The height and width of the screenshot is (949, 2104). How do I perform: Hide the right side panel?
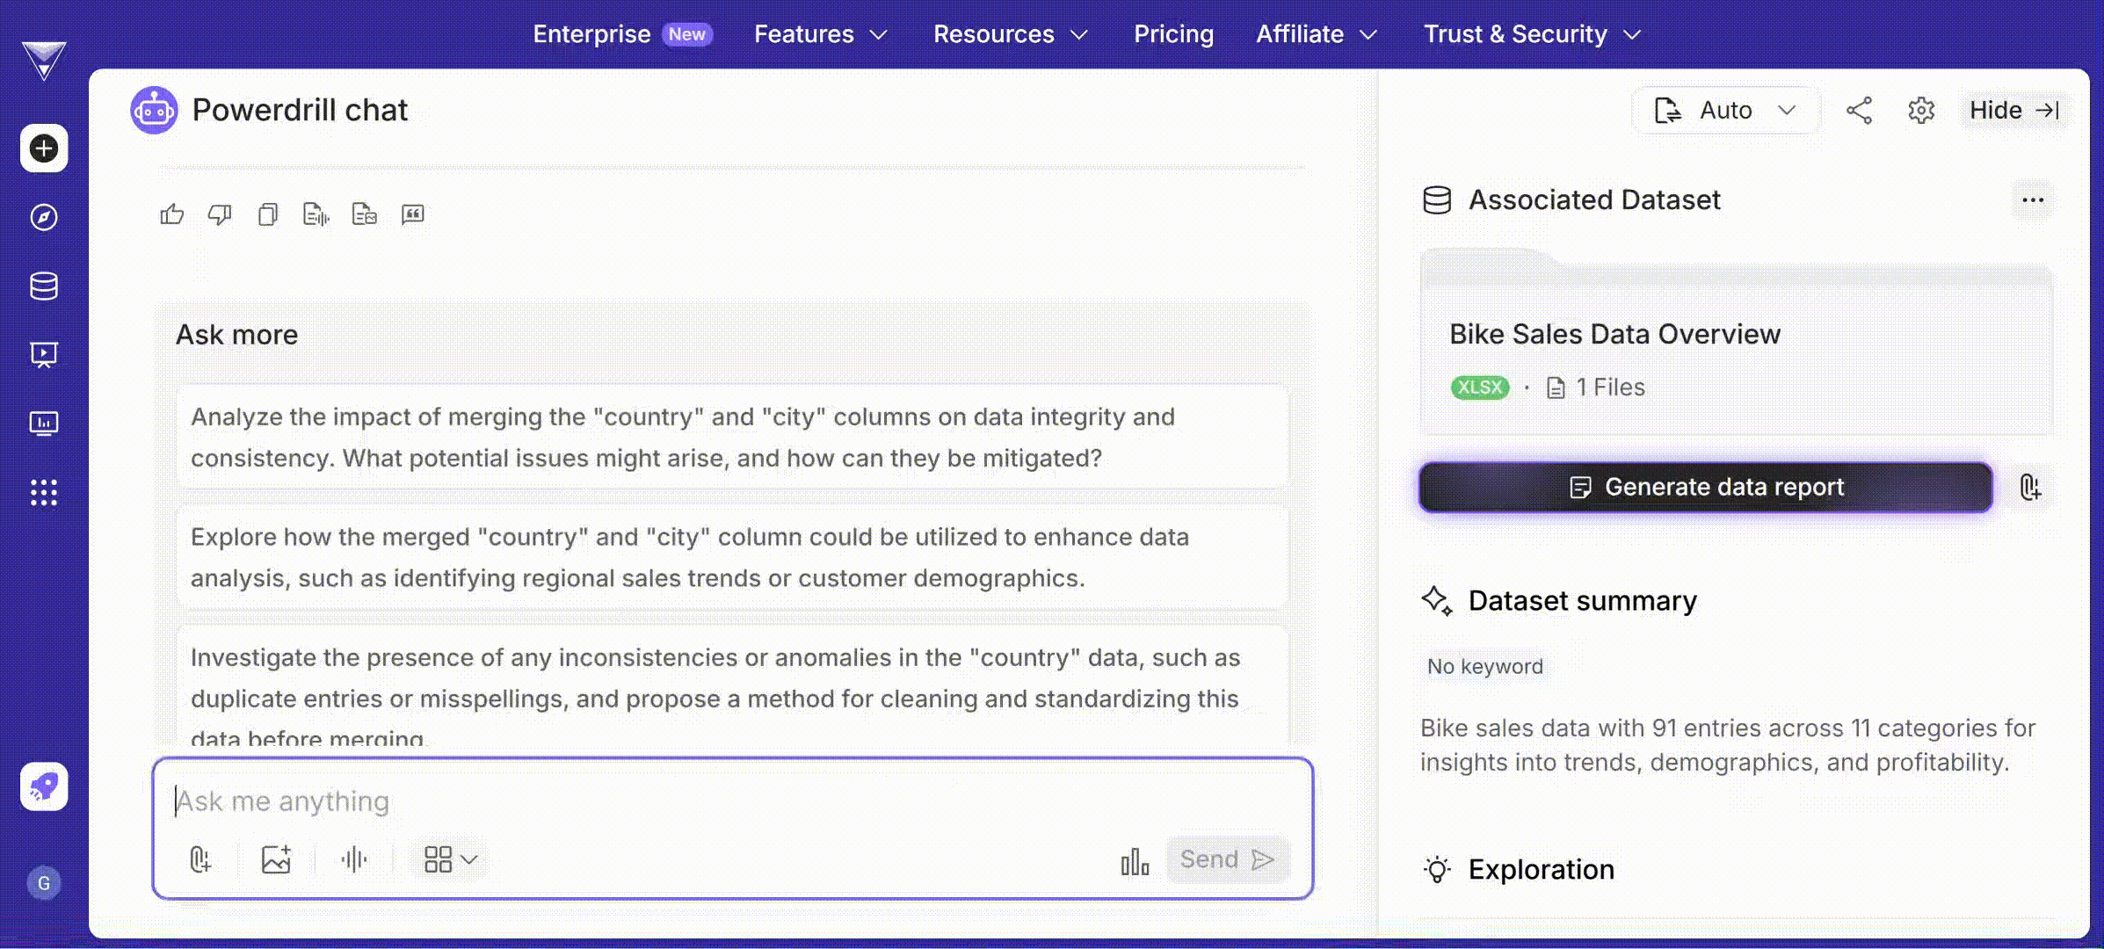(x=2014, y=111)
